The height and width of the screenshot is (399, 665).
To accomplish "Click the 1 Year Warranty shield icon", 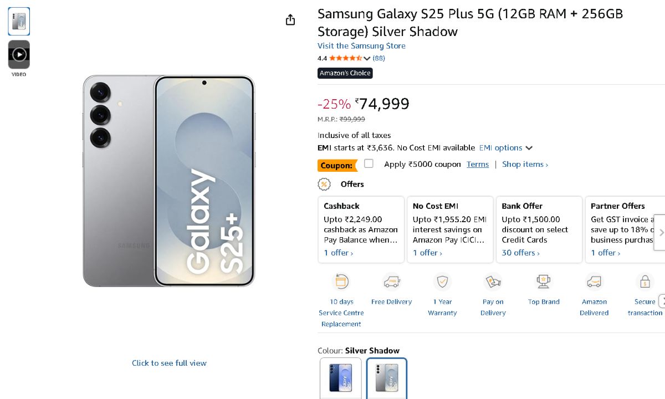I will (x=442, y=282).
